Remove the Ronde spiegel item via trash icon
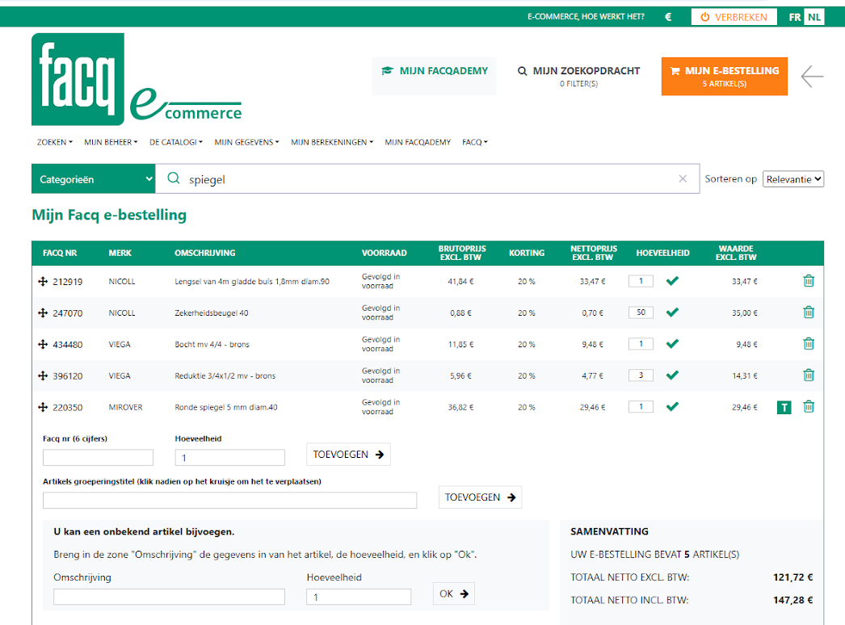 (808, 407)
